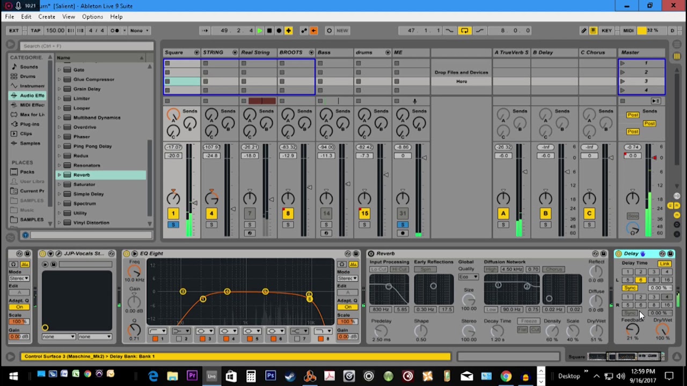The width and height of the screenshot is (687, 386).
Task: Adjust the Reverb Decay Time knob
Action: click(498, 331)
